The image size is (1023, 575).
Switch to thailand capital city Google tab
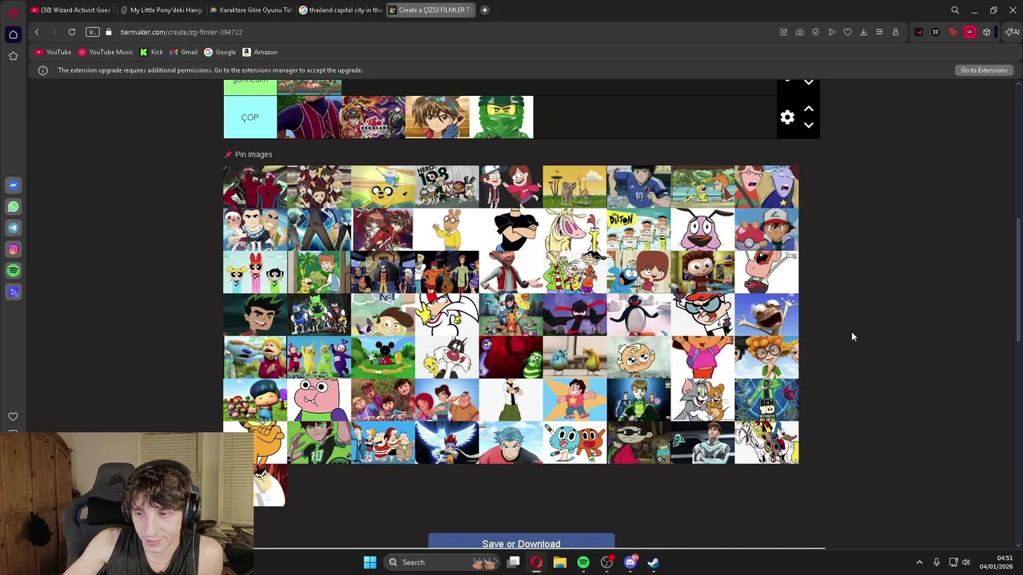tap(340, 10)
